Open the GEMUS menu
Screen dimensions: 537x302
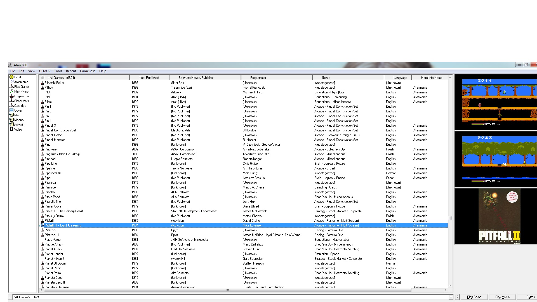[45, 71]
